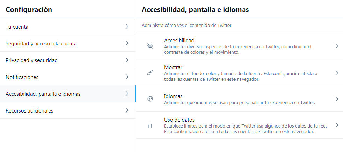Click the crossed-out eye Accesibilidad icon
Viewport: 343px width, 152px height.
pyautogui.click(x=150, y=46)
